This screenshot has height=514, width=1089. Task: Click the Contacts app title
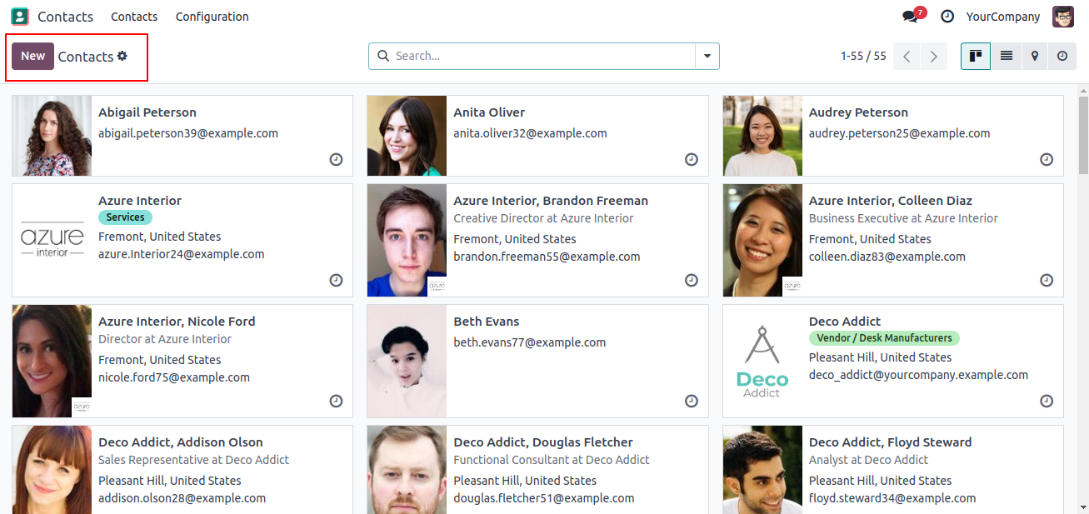(x=66, y=17)
